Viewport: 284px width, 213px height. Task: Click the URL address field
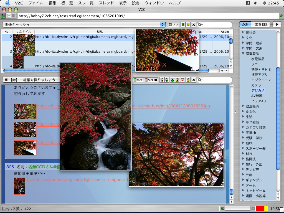(x=148, y=16)
